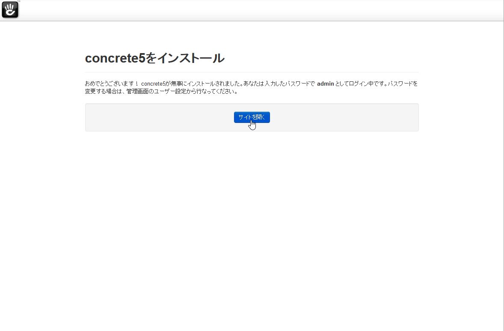Click the 無事にインストールされました phrase
The height and width of the screenshot is (331, 504).
pyautogui.click(x=207, y=83)
